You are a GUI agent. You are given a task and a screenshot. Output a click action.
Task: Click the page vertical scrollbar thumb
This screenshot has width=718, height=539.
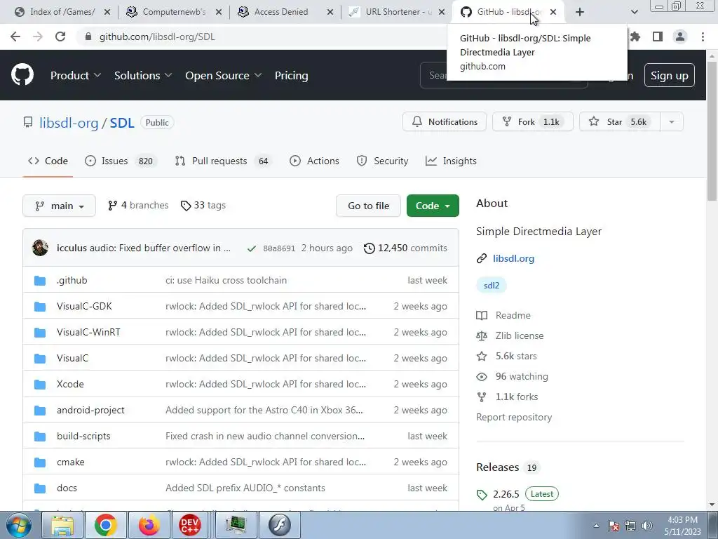pos(712,131)
